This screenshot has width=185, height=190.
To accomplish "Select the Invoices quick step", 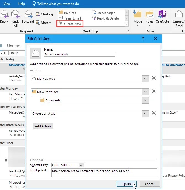I will (67, 13).
